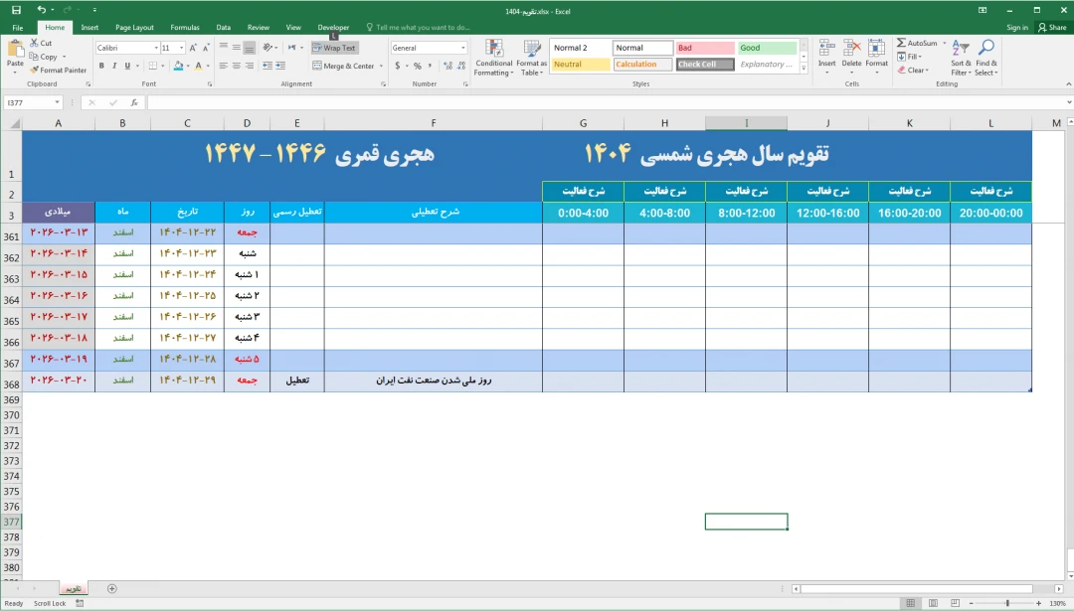Apply cell borders
The height and width of the screenshot is (611, 1074).
click(x=153, y=66)
